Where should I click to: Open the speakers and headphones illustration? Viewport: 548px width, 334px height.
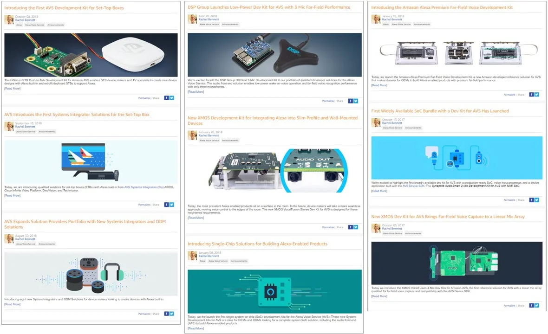tap(91, 274)
